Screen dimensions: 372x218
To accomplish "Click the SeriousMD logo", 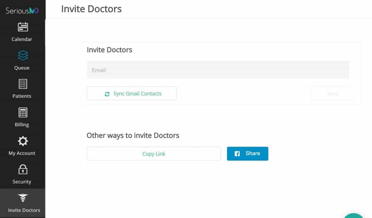I will [22, 10].
